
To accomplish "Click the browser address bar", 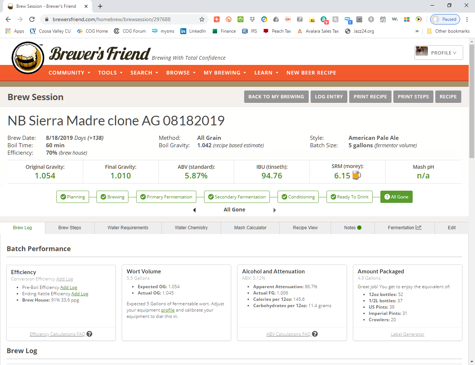I will [124, 19].
